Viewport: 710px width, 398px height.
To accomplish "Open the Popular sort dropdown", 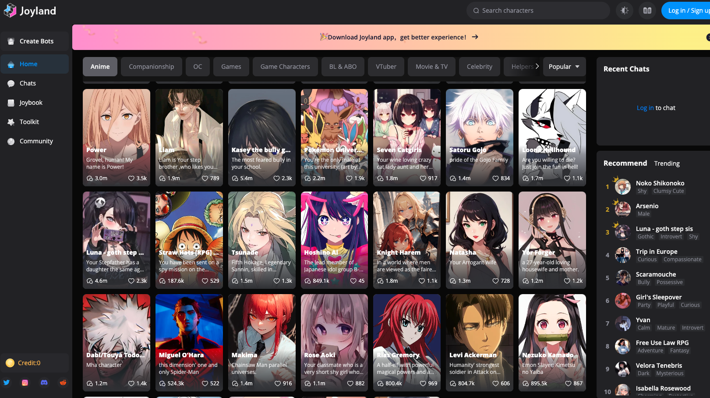I will (x=564, y=67).
